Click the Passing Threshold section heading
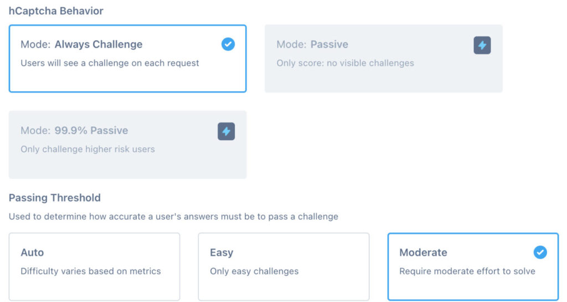 54,198
